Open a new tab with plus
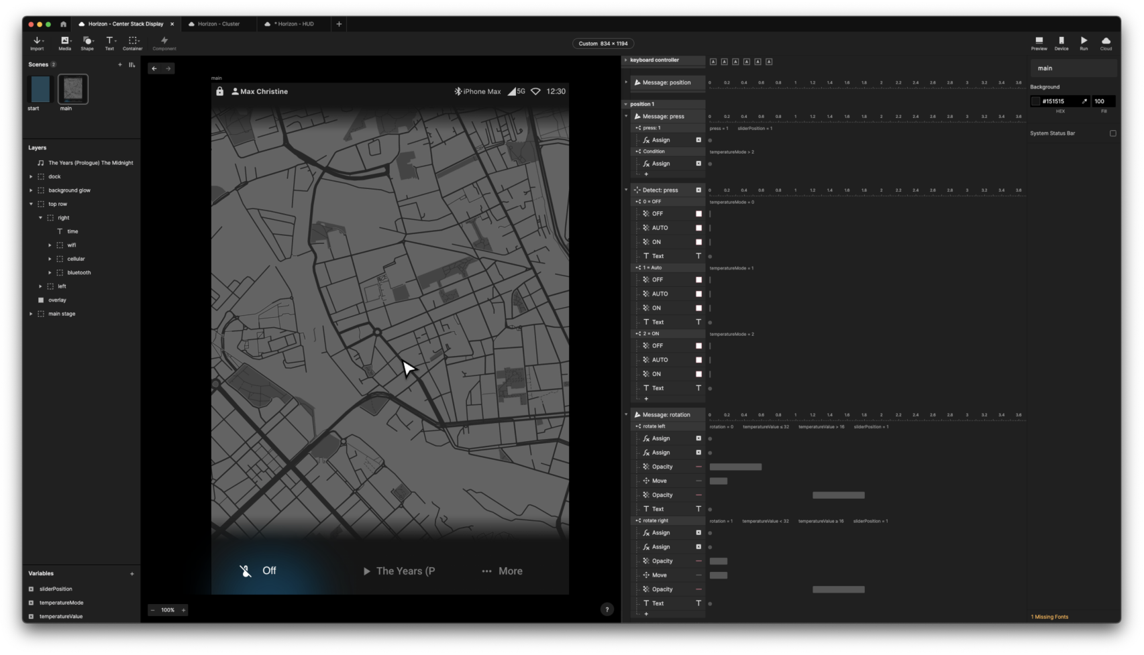1144x655 pixels. (339, 24)
